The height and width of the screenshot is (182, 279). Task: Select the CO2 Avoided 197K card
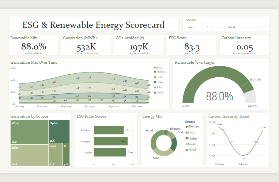pos(139,45)
